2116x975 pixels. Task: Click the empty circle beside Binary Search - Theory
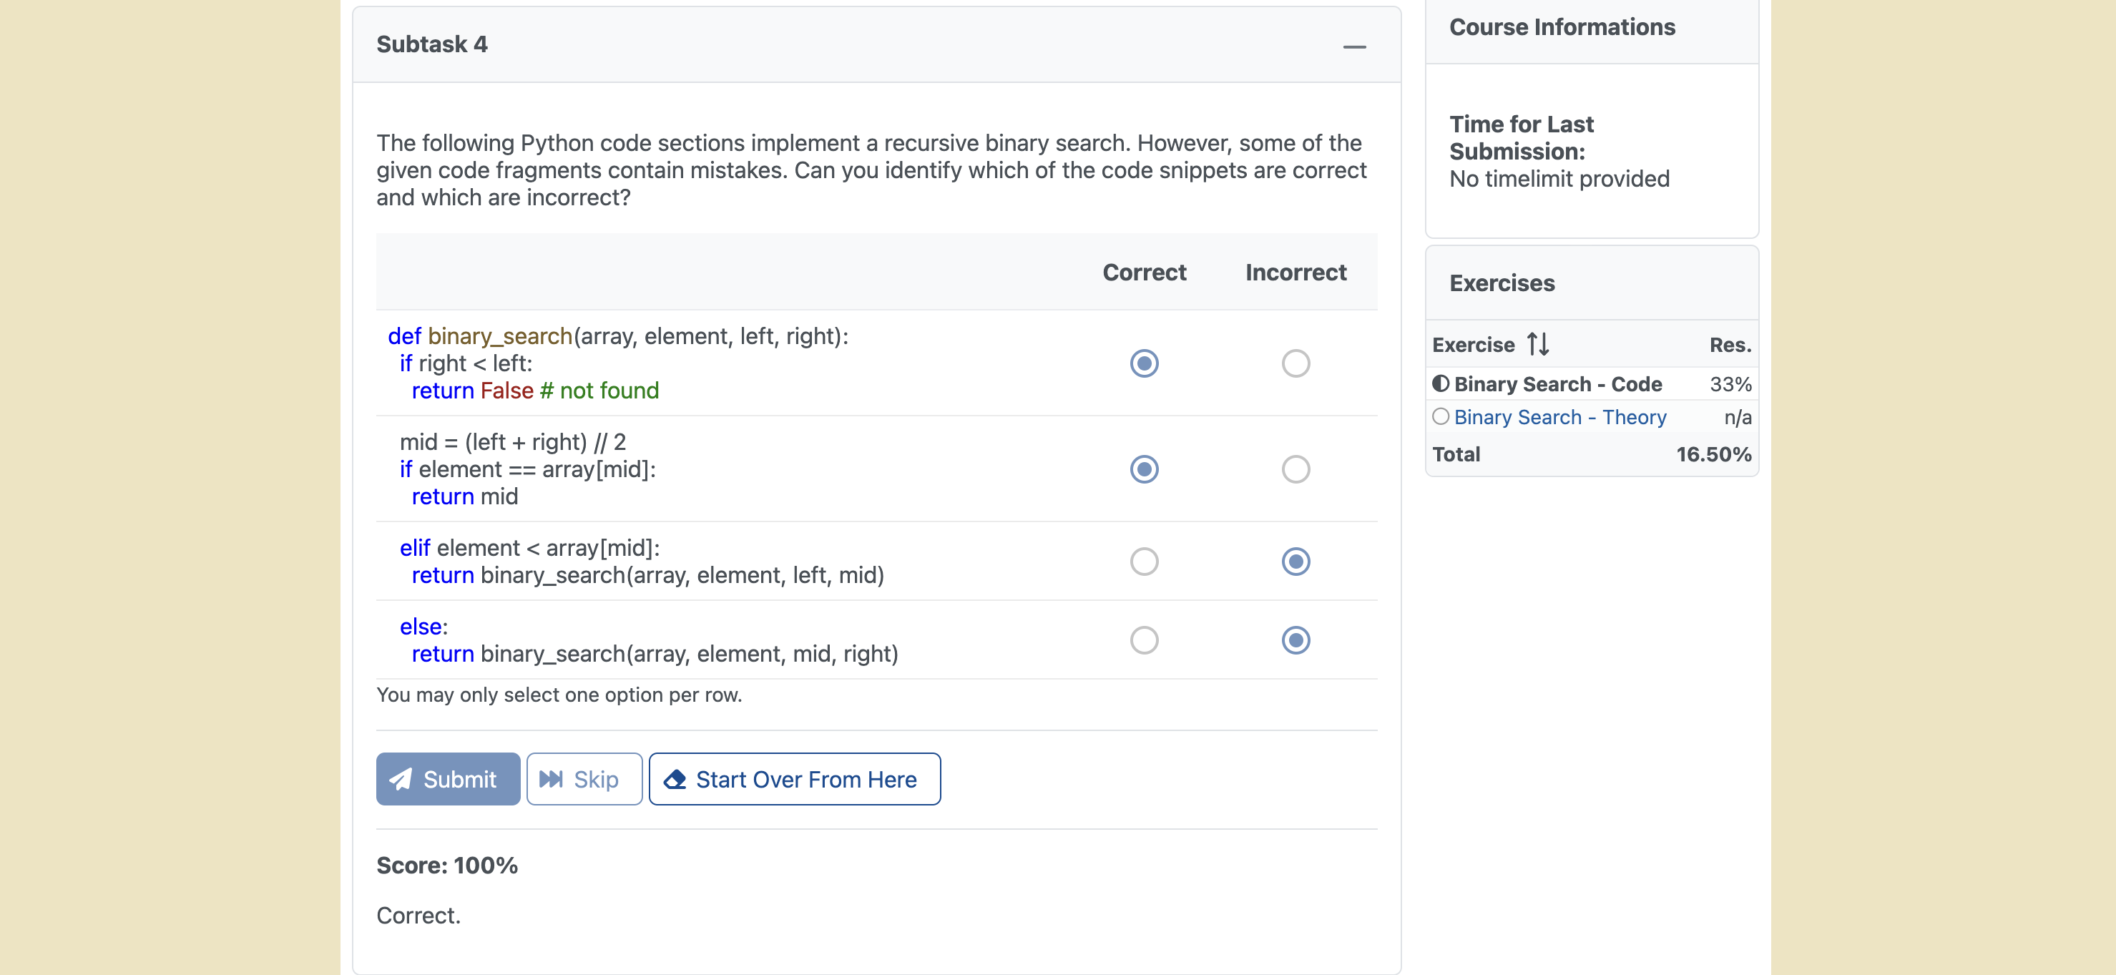pos(1440,416)
